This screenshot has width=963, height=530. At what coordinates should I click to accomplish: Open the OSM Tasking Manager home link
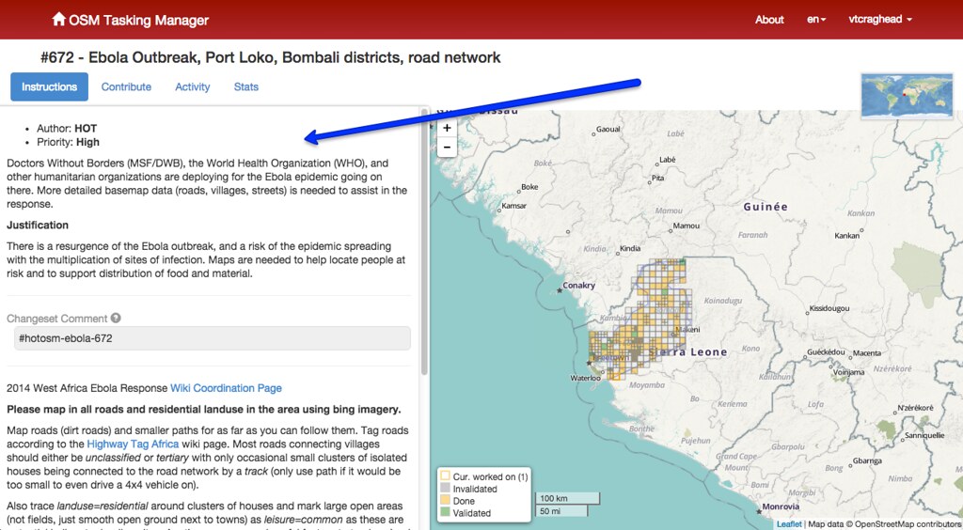click(x=130, y=20)
